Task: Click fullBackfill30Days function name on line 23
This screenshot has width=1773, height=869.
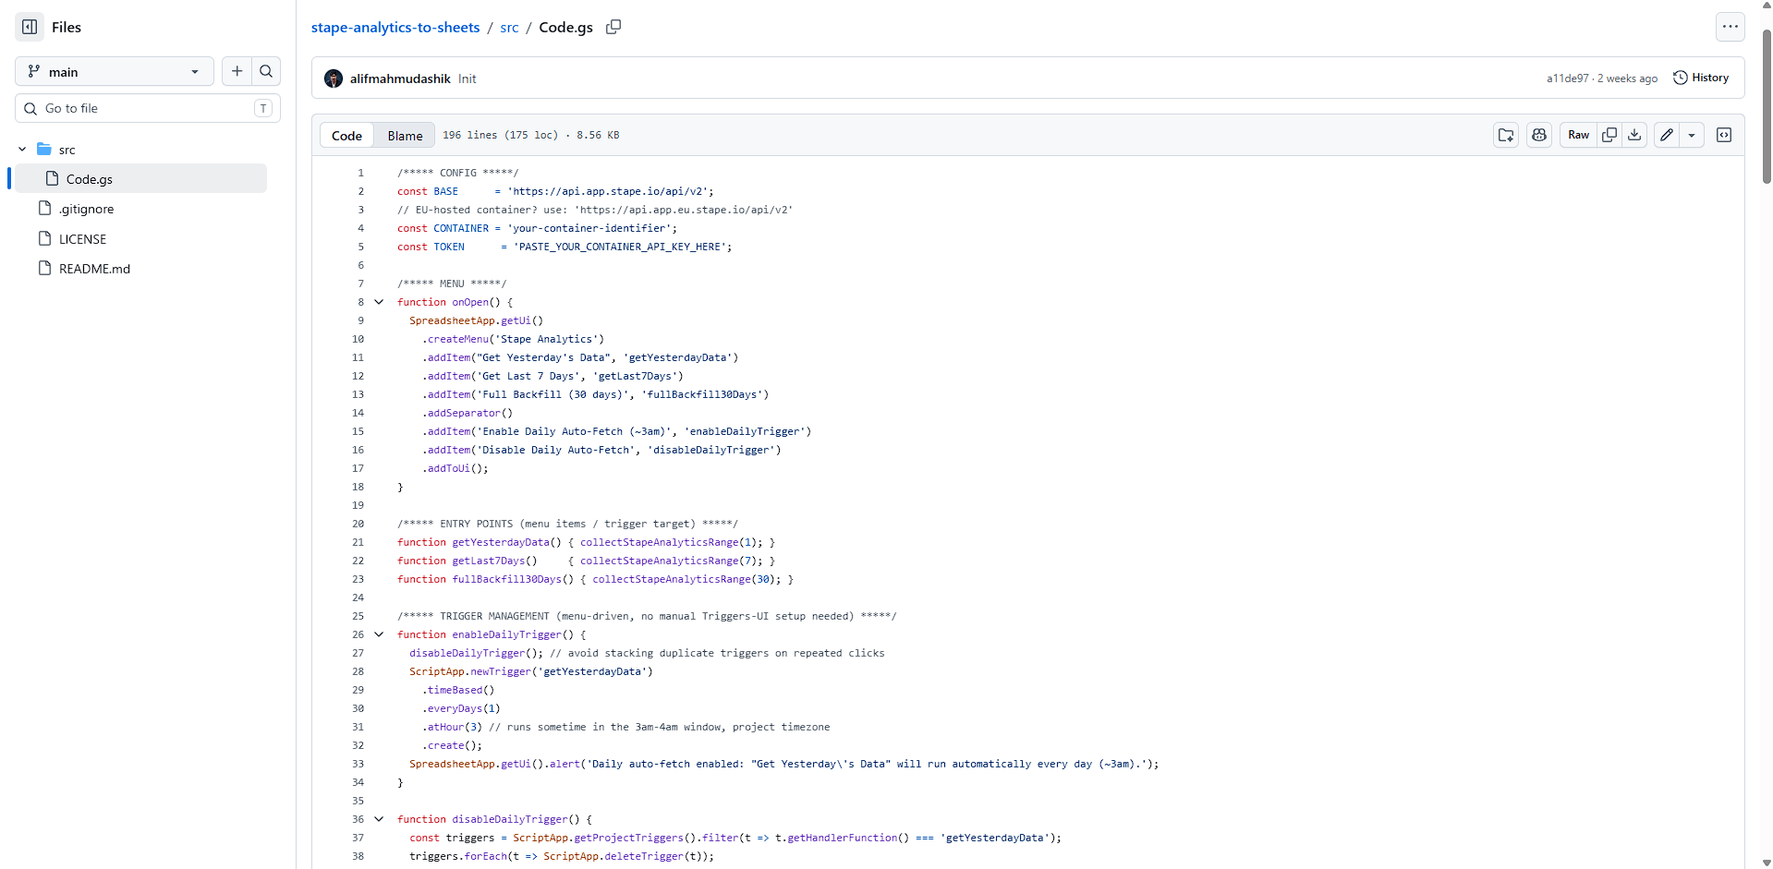Action: (506, 579)
